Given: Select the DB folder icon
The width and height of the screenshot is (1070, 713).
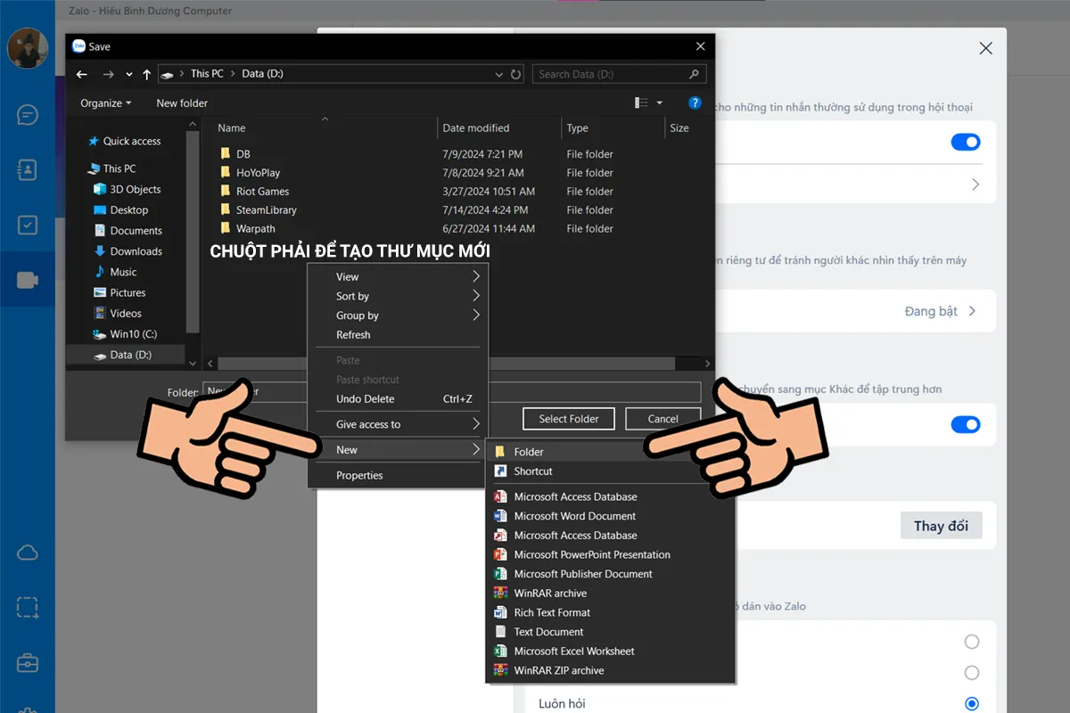Looking at the screenshot, I should pyautogui.click(x=226, y=154).
